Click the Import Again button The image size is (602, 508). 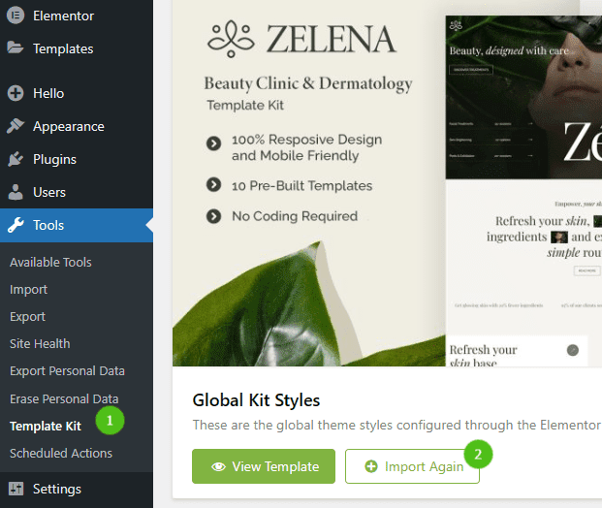(x=412, y=466)
